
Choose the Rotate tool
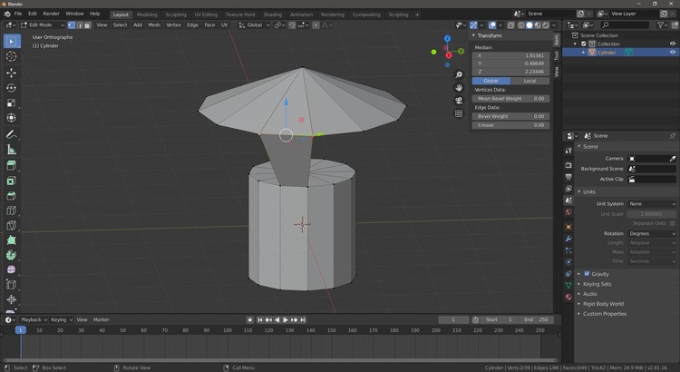click(x=12, y=88)
